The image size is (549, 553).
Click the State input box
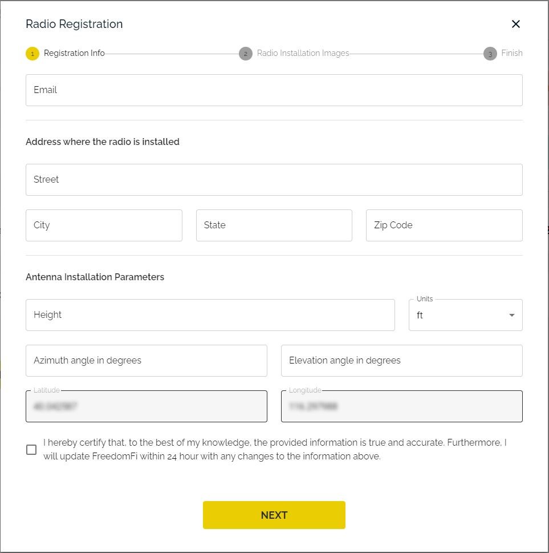(274, 225)
